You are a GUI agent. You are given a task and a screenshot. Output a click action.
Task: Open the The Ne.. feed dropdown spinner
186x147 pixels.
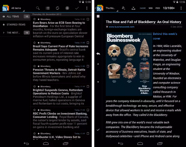[112, 8]
